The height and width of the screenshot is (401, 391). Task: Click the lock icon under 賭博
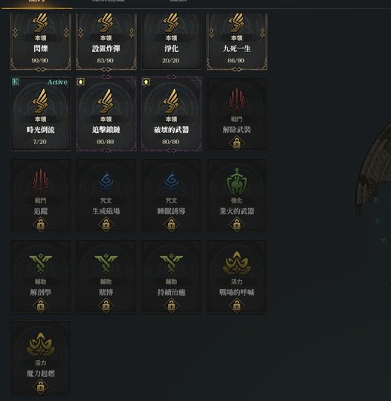[x=106, y=306]
